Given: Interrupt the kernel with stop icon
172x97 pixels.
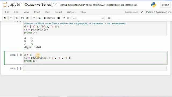Looking at the screenshot, I should pos(59,18).
